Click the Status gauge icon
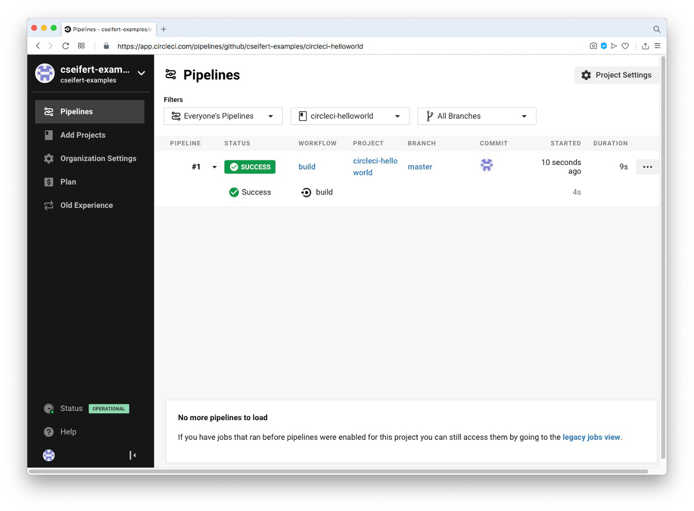Viewport: 694px width, 511px height. click(49, 409)
